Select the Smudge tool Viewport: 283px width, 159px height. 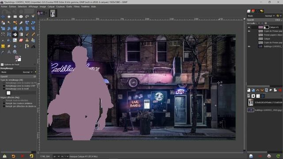point(9,46)
